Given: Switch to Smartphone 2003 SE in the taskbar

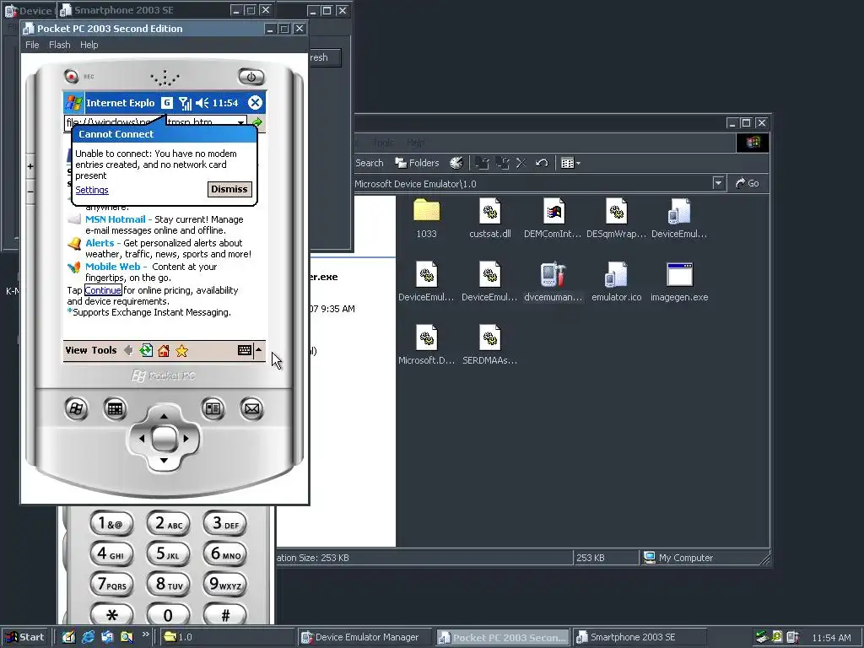Looking at the screenshot, I should 640,637.
